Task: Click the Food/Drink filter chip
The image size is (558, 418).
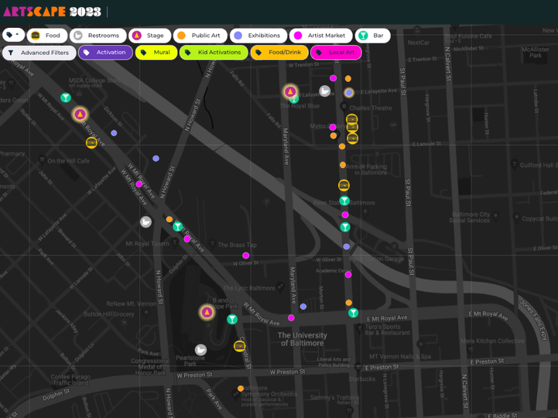Action: coord(279,52)
